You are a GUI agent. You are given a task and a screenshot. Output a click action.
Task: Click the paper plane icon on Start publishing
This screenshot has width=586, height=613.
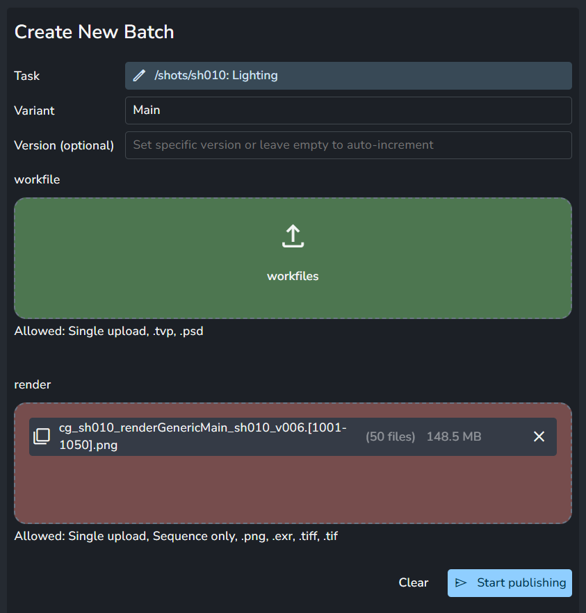(x=461, y=583)
